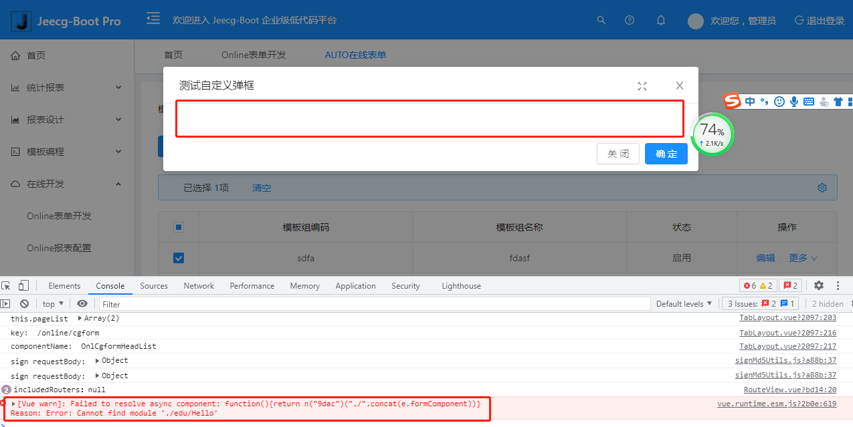Click the 74% network speed floating widget
853x427 pixels.
(712, 133)
